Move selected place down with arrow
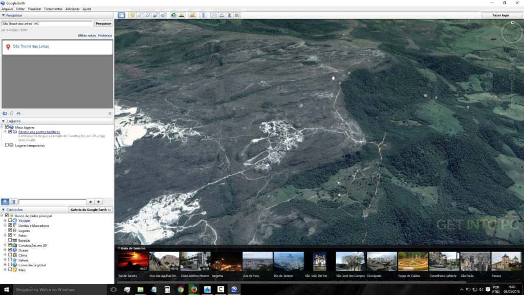The height and width of the screenshot is (295, 524). pos(99,202)
